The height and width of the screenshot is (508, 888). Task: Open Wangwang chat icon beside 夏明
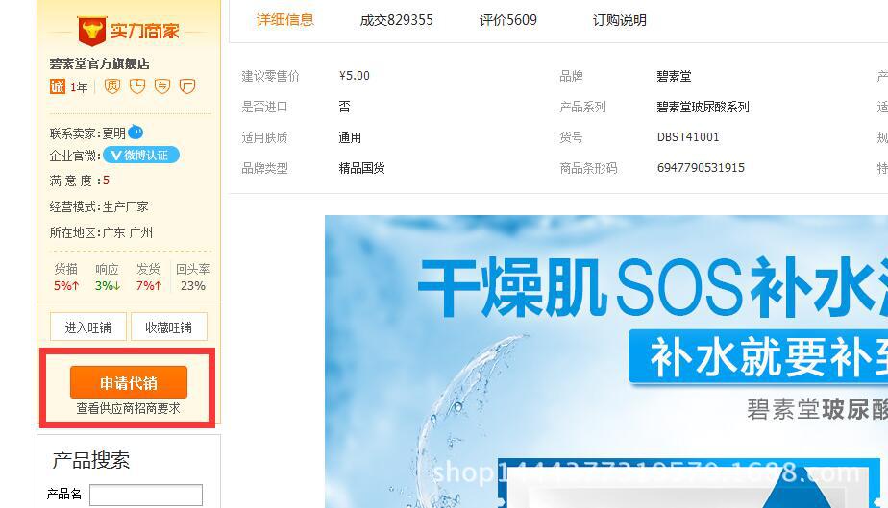pyautogui.click(x=136, y=133)
